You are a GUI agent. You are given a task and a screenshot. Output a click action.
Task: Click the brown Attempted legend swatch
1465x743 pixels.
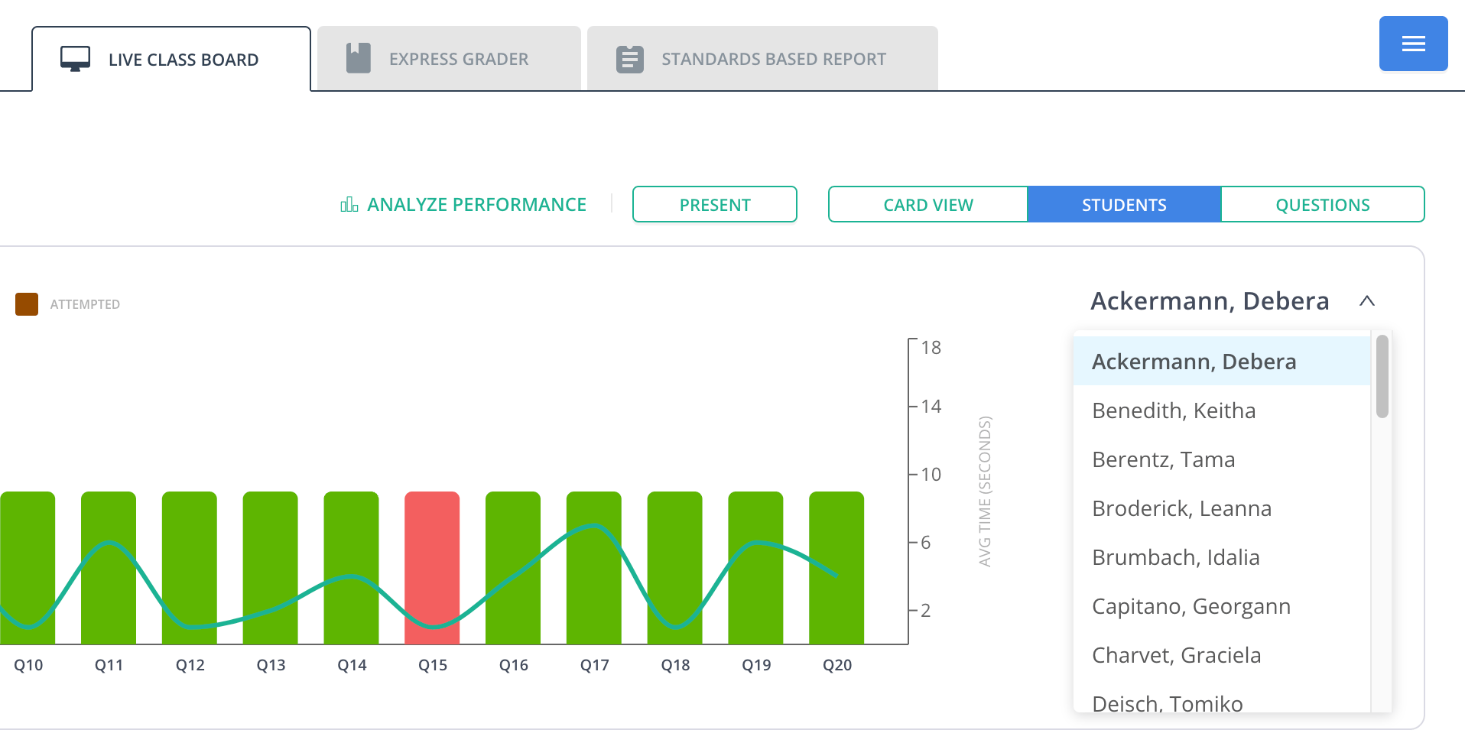[27, 304]
